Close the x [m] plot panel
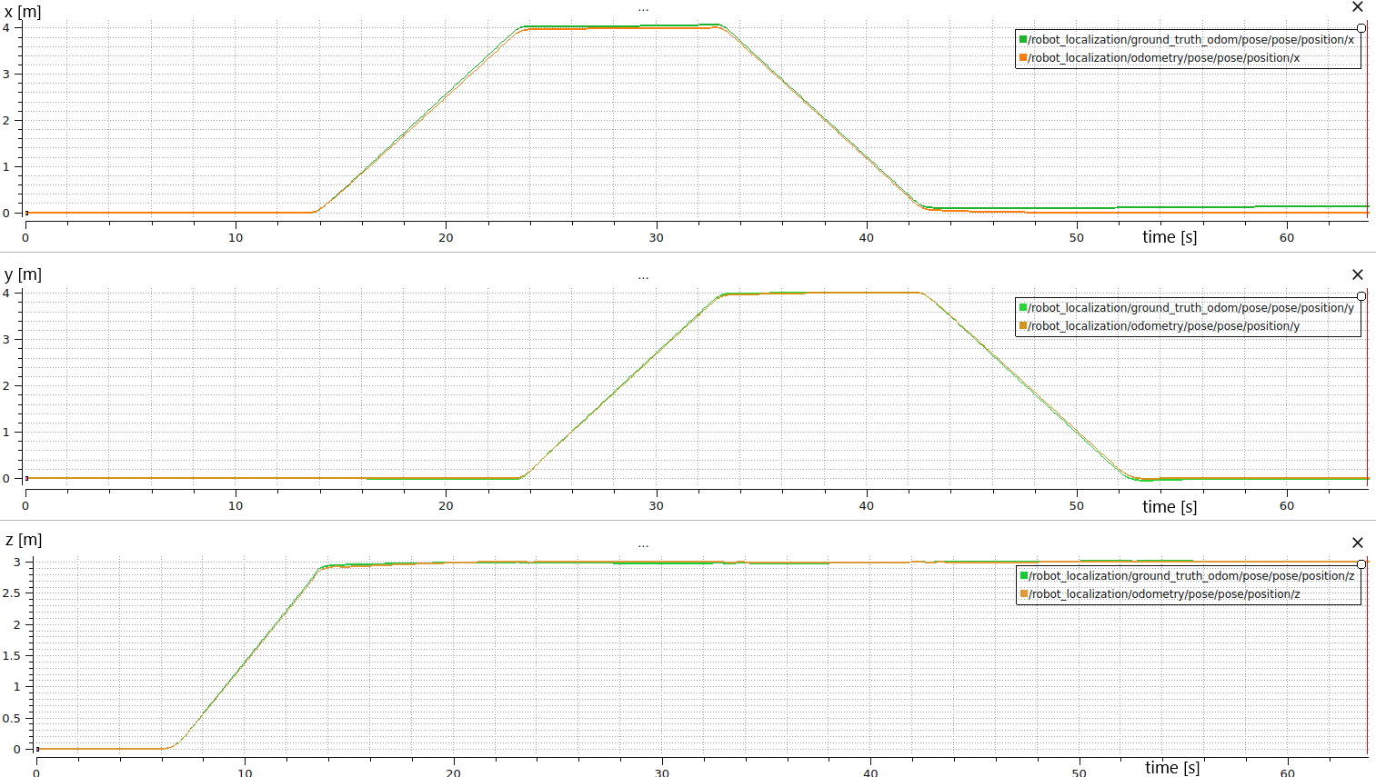Viewport: 1376px width, 777px height. [x=1358, y=7]
